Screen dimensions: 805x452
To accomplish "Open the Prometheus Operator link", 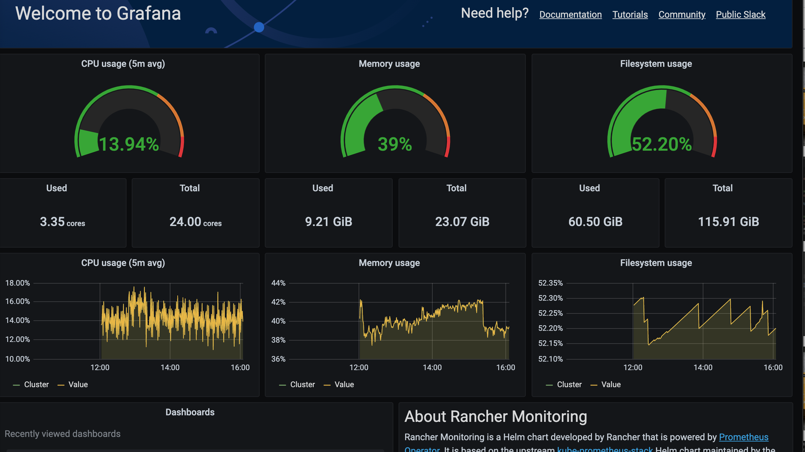I will pos(743,437).
